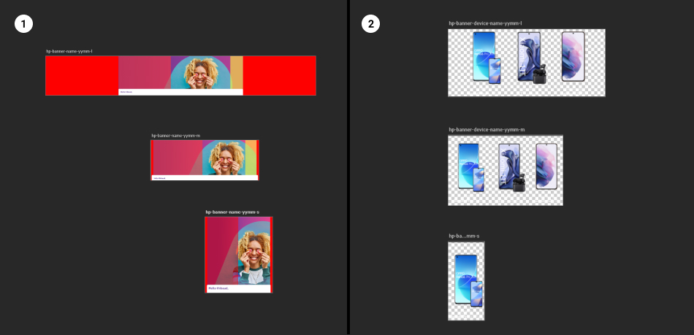Select the hp-banner-name-yymm-s artboard label
Screen dimensions: 694x335
(x=232, y=212)
